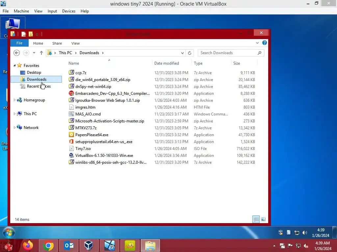Select die_win64_portable_3.09_x64.zip file icon
This screenshot has height=252, width=337.
(x=71, y=79)
